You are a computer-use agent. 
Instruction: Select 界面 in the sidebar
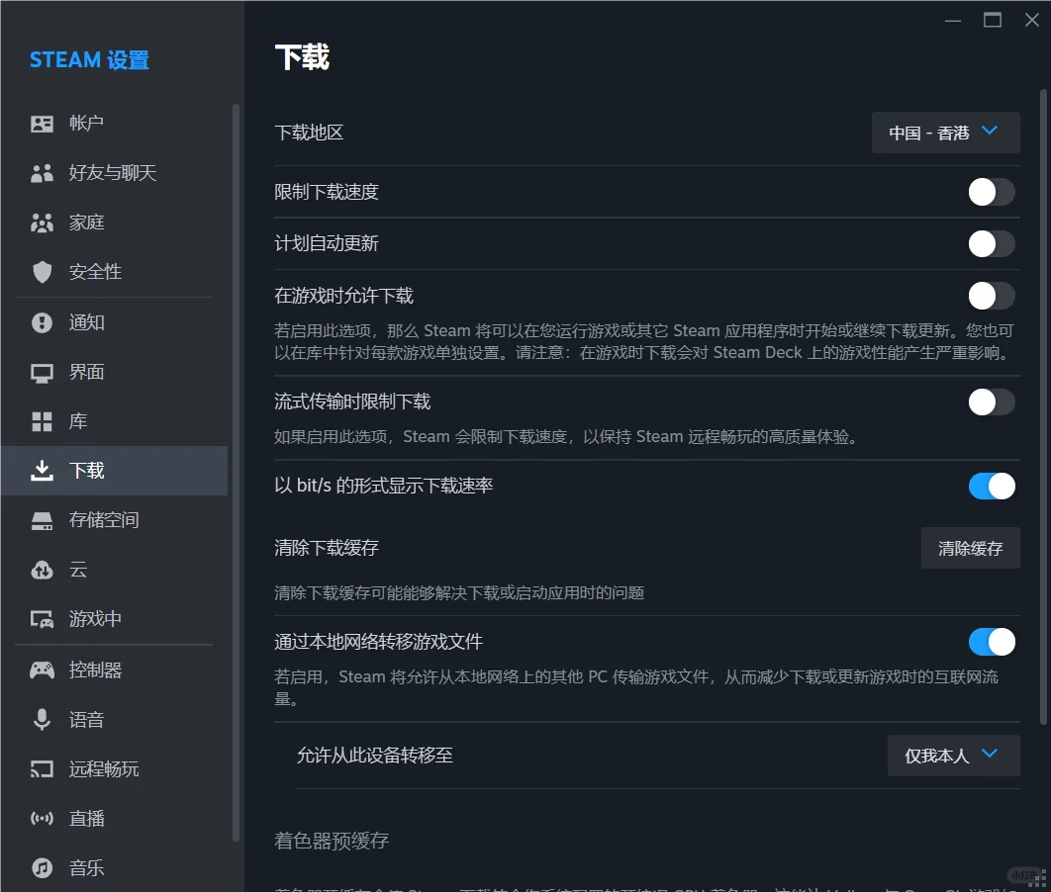[115, 373]
